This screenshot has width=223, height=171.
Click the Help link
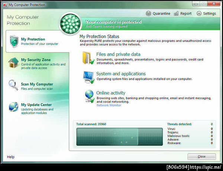(x=11, y=157)
